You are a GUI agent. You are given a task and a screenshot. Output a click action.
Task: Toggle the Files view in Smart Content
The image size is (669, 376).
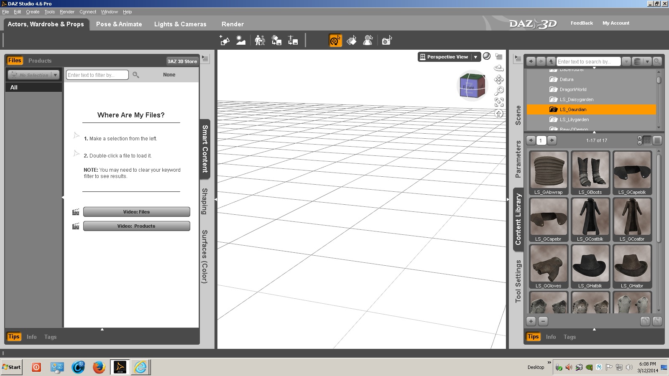pos(15,61)
